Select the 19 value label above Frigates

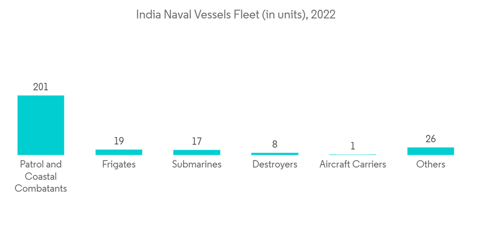[119, 141]
